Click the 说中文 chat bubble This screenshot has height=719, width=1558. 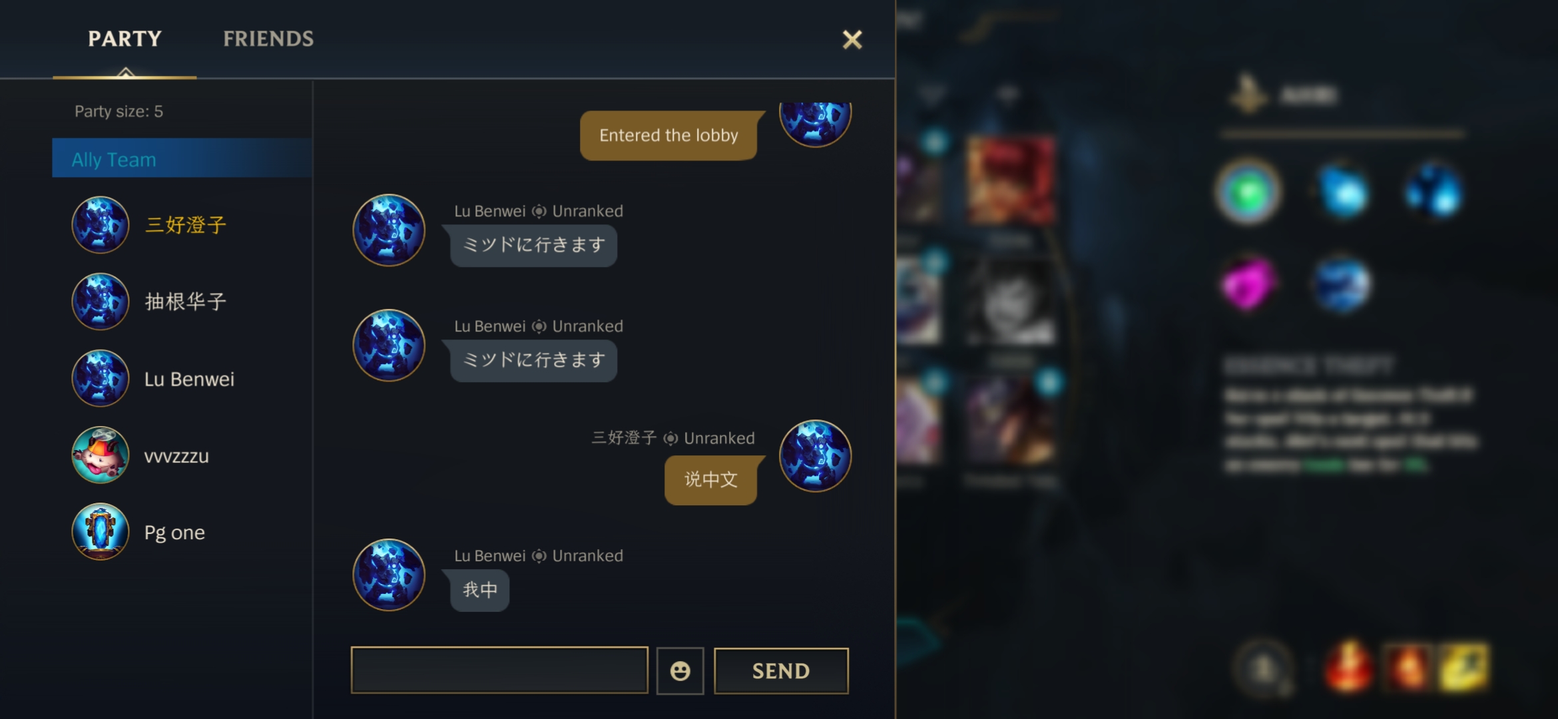coord(711,480)
